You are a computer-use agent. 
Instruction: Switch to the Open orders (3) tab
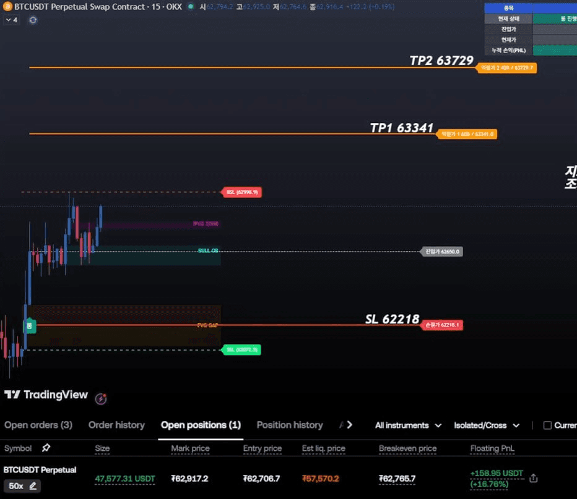38,425
